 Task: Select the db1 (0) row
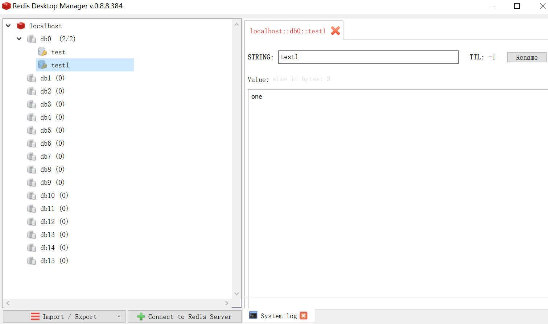53,78
